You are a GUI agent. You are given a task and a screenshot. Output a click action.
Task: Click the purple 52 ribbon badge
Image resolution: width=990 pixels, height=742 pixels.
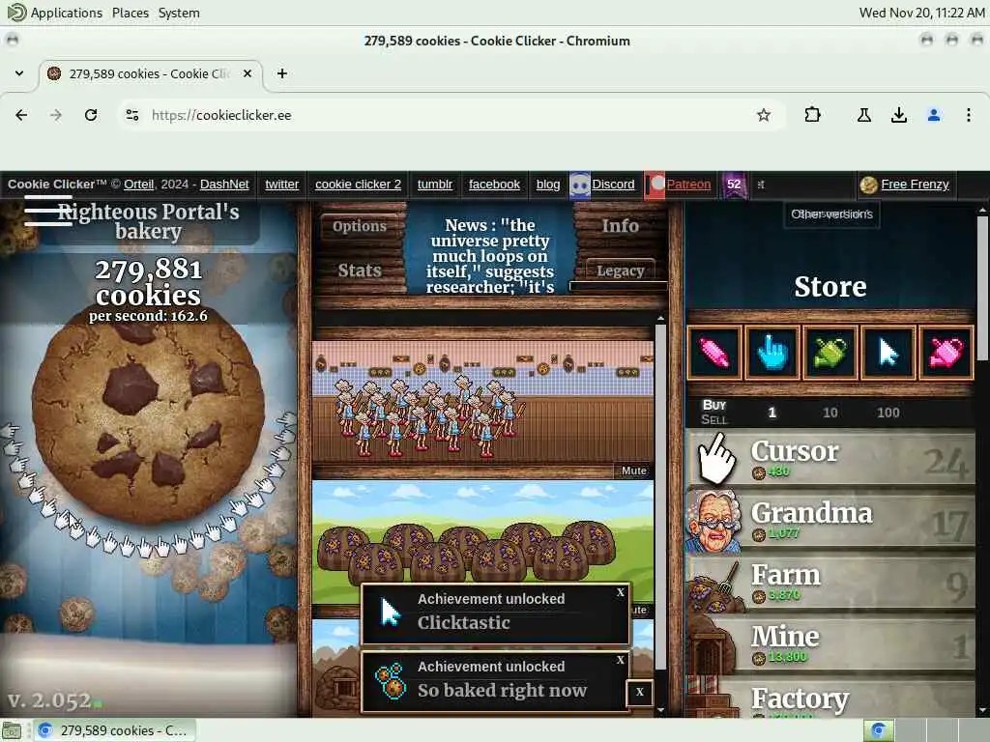(x=734, y=185)
